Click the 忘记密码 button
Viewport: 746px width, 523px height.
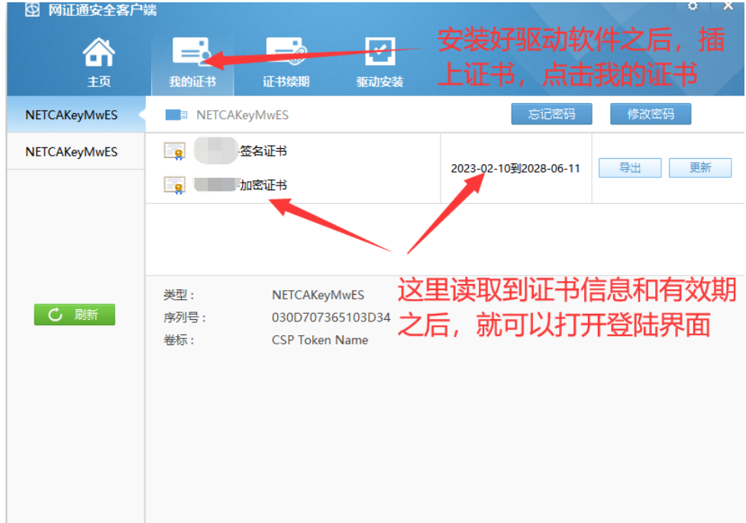click(551, 113)
